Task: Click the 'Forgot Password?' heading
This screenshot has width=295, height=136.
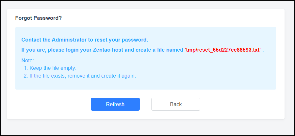Action: click(39, 18)
